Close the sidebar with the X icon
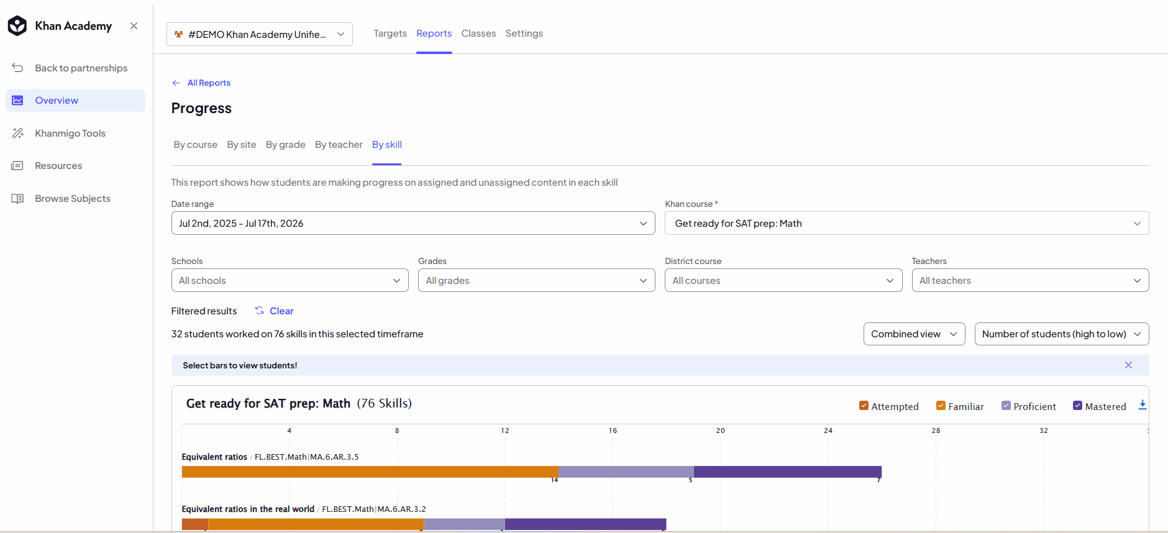This screenshot has width=1168, height=533. 134,25
